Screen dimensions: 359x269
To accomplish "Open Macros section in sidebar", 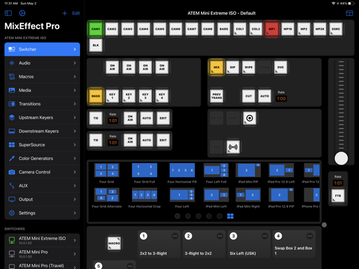I will click(42, 77).
